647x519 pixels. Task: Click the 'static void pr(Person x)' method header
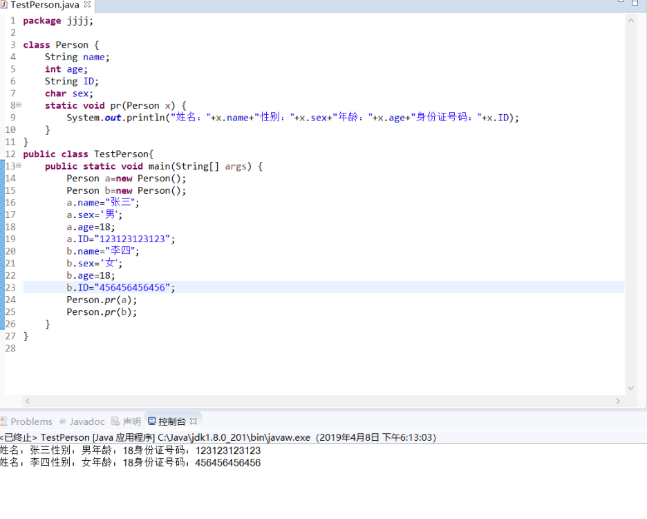tap(116, 105)
